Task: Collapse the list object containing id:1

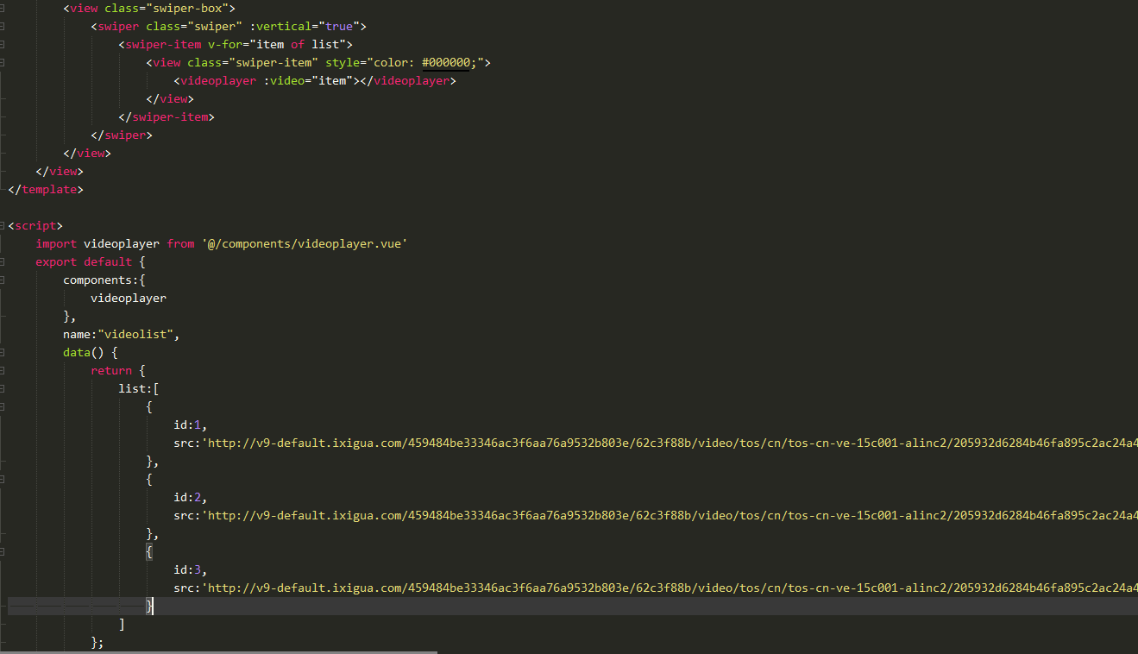Action: pyautogui.click(x=3, y=407)
